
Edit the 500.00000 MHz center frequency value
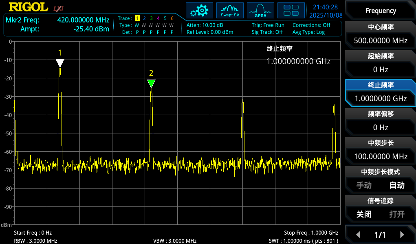coord(381,41)
